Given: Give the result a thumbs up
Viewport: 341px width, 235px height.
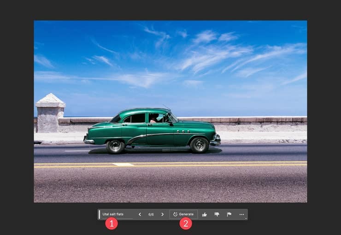Looking at the screenshot, I should (205, 215).
